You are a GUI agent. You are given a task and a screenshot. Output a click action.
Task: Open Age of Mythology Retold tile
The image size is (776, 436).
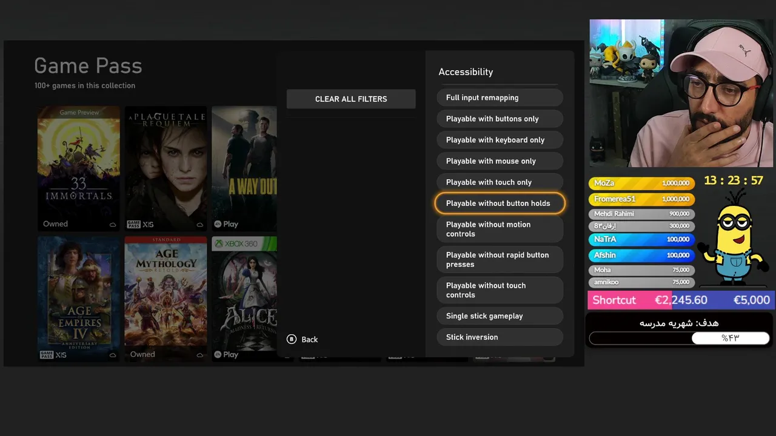coord(166,299)
